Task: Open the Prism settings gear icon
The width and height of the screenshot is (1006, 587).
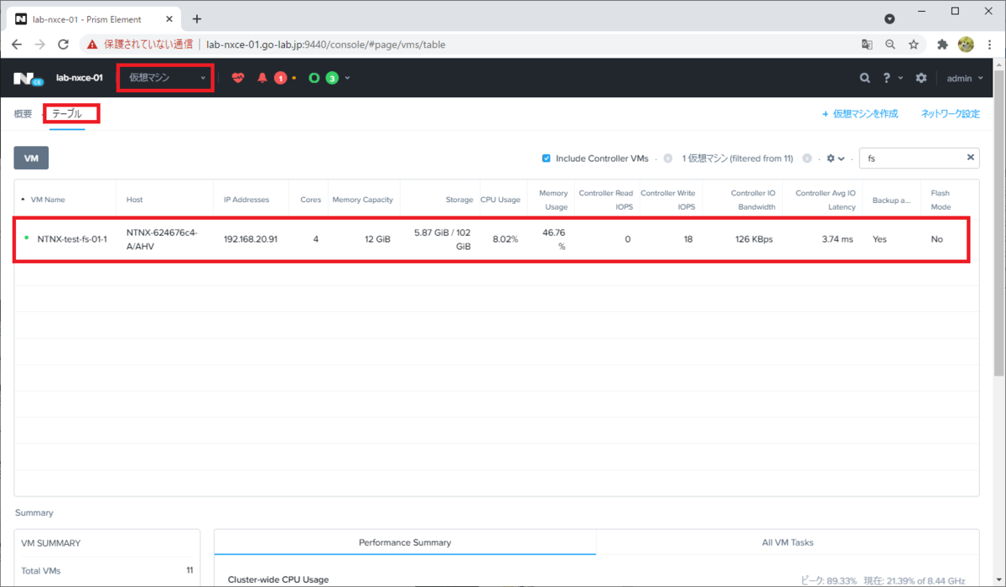Action: (921, 78)
